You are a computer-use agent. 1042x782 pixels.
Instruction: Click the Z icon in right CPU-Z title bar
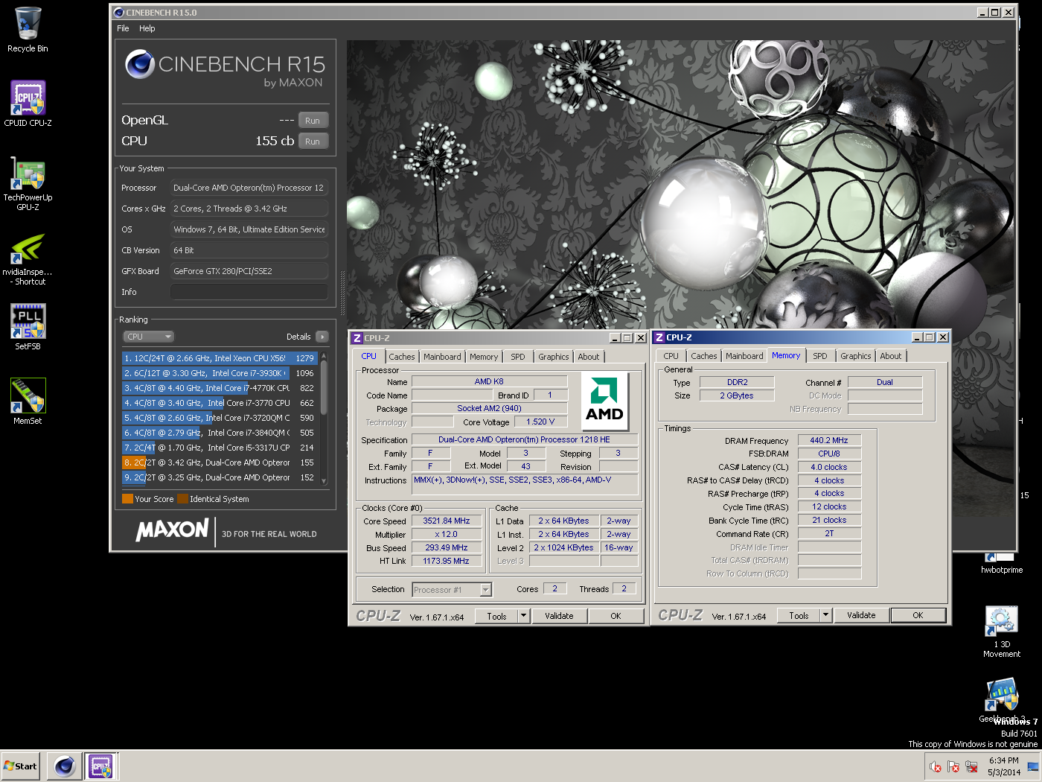(x=659, y=337)
